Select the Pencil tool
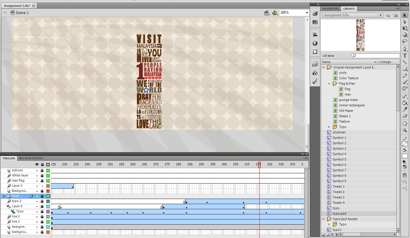The image size is (410, 238). coord(405,75)
